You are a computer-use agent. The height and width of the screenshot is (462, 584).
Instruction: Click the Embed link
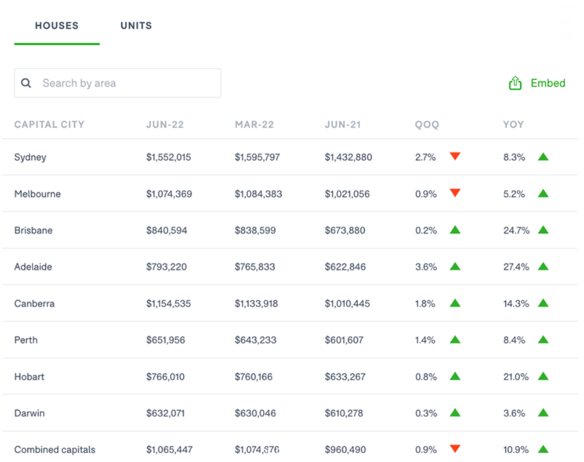click(548, 83)
